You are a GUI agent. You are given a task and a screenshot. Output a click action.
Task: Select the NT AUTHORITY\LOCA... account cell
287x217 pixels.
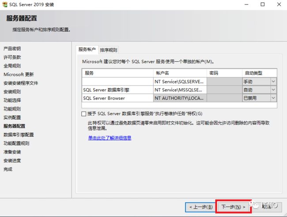[x=180, y=98]
